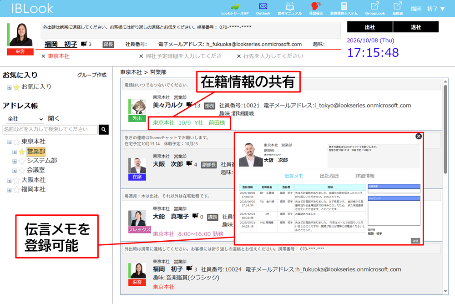Toggle favorite star for 営業部
Image resolution: width=455 pixels, height=304 pixels.
[22, 152]
